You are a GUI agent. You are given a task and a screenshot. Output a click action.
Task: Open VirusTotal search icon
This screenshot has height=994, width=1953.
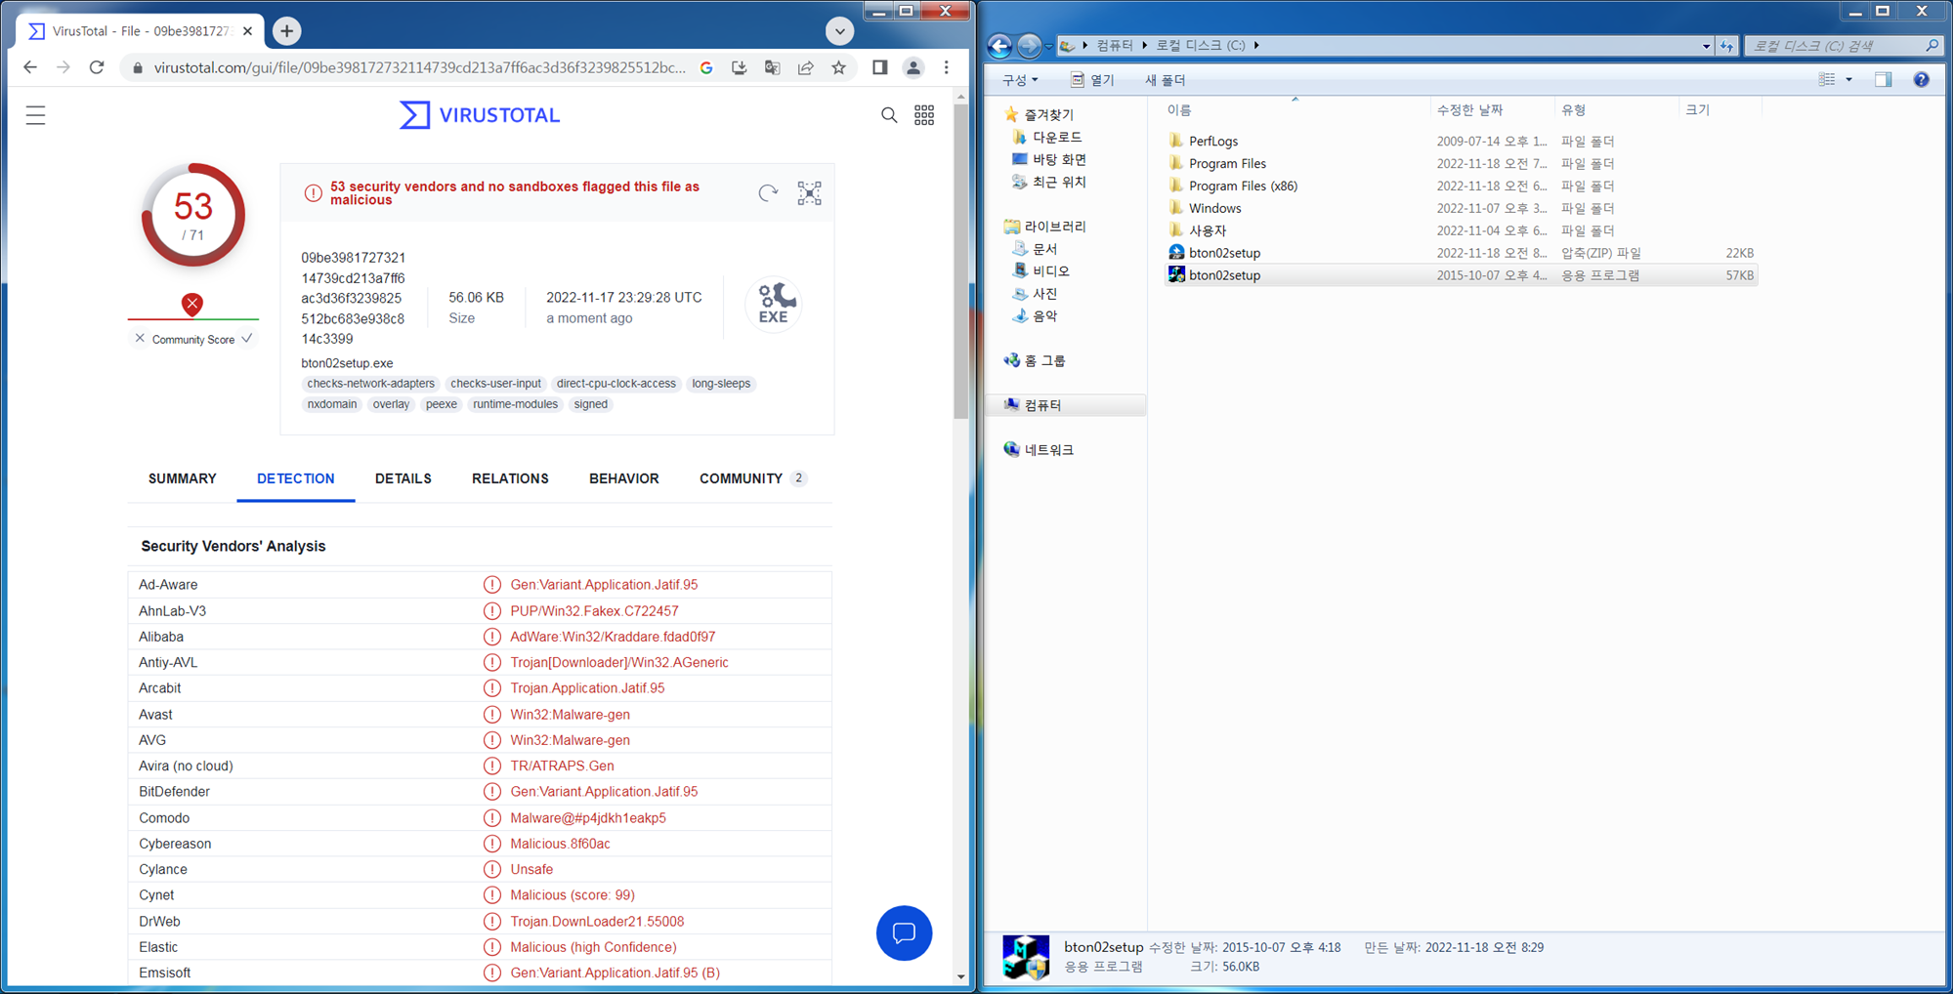(889, 115)
